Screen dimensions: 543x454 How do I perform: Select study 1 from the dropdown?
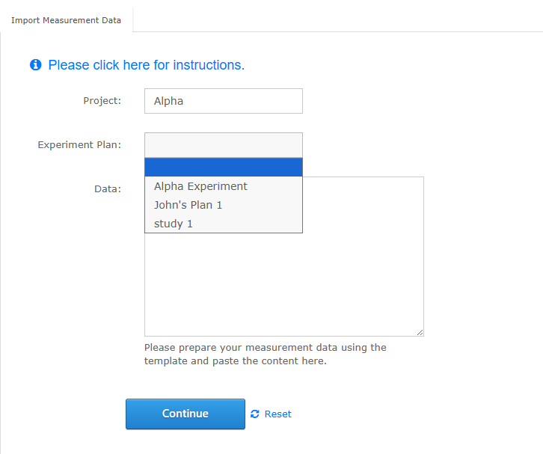click(x=174, y=224)
